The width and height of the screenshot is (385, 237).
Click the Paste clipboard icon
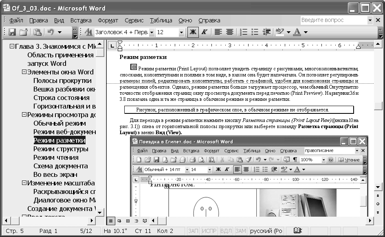pyautogui.click(x=37, y=32)
